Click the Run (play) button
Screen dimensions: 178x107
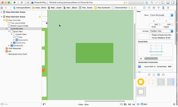click(15, 2)
